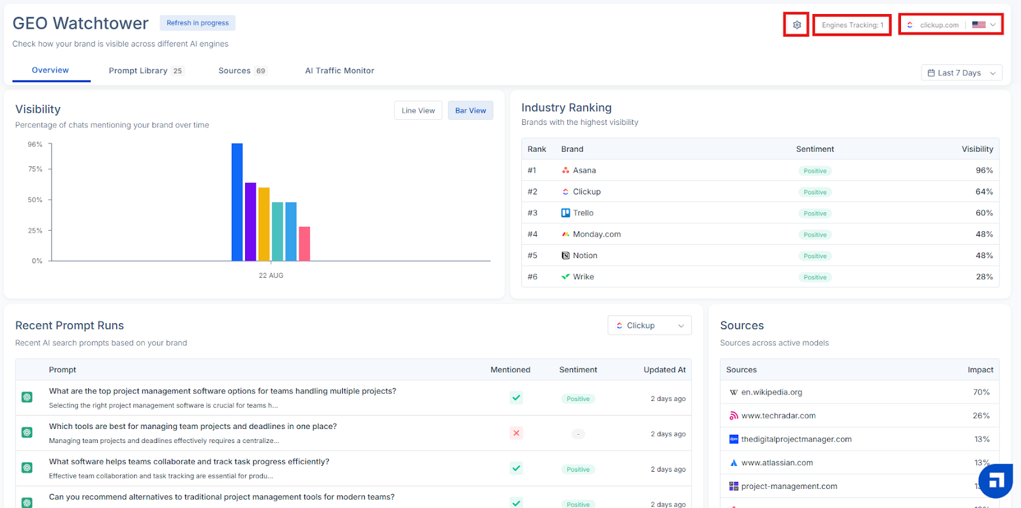
Task: Open the Clickup brand dropdown in Recent Prompt Runs
Action: click(650, 326)
